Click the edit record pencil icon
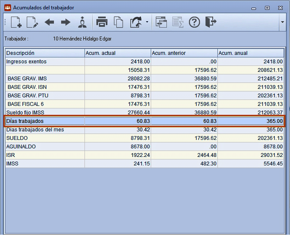 (32, 22)
